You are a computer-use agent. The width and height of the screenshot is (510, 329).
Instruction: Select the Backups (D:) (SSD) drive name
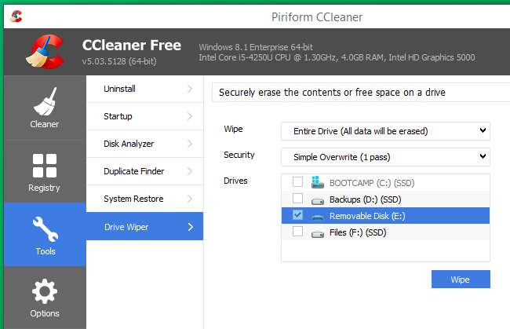coord(366,199)
